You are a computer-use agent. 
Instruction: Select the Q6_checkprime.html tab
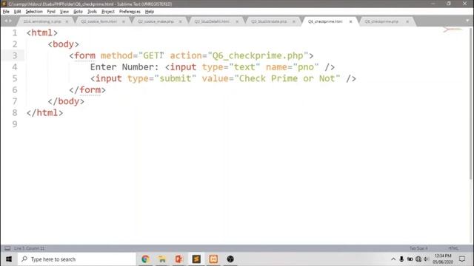[x=325, y=21]
